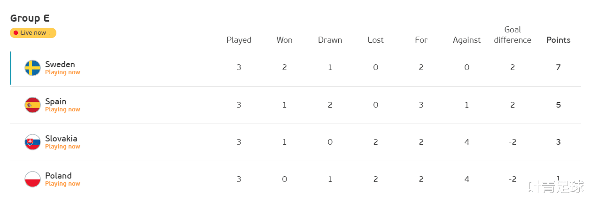
Task: Click the Played column header
Action: click(x=239, y=40)
